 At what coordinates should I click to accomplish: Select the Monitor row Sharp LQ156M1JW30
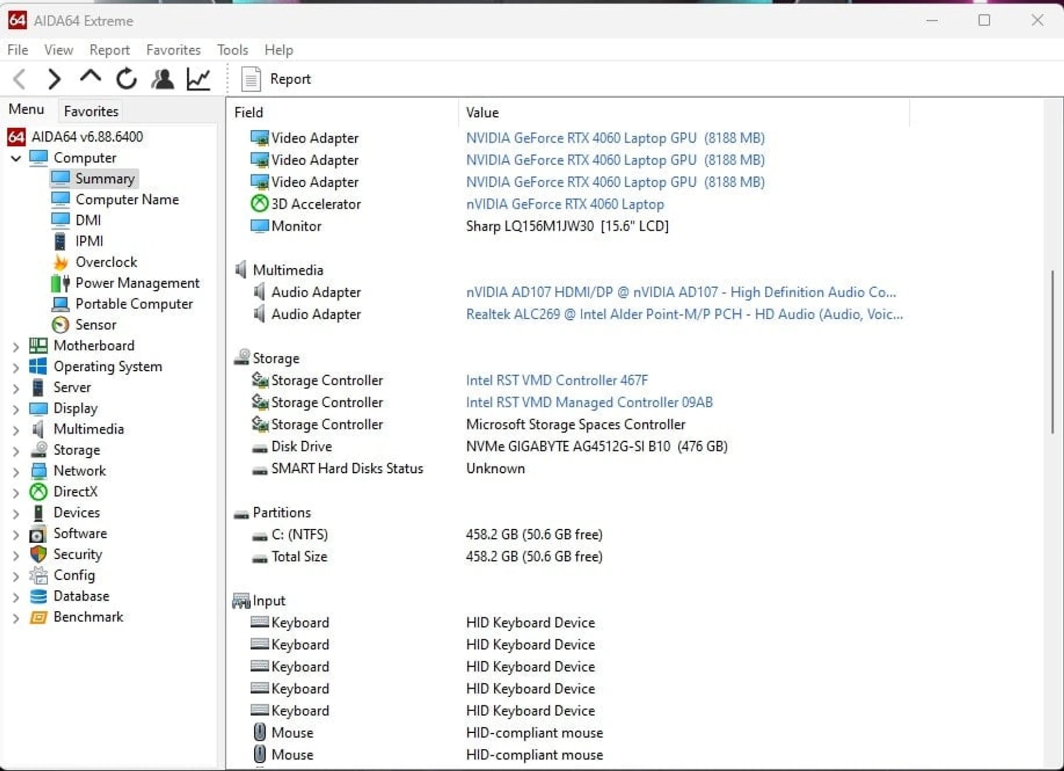point(459,226)
